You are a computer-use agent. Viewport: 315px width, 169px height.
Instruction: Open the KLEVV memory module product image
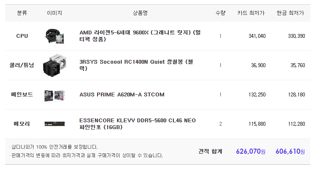[x=55, y=124]
